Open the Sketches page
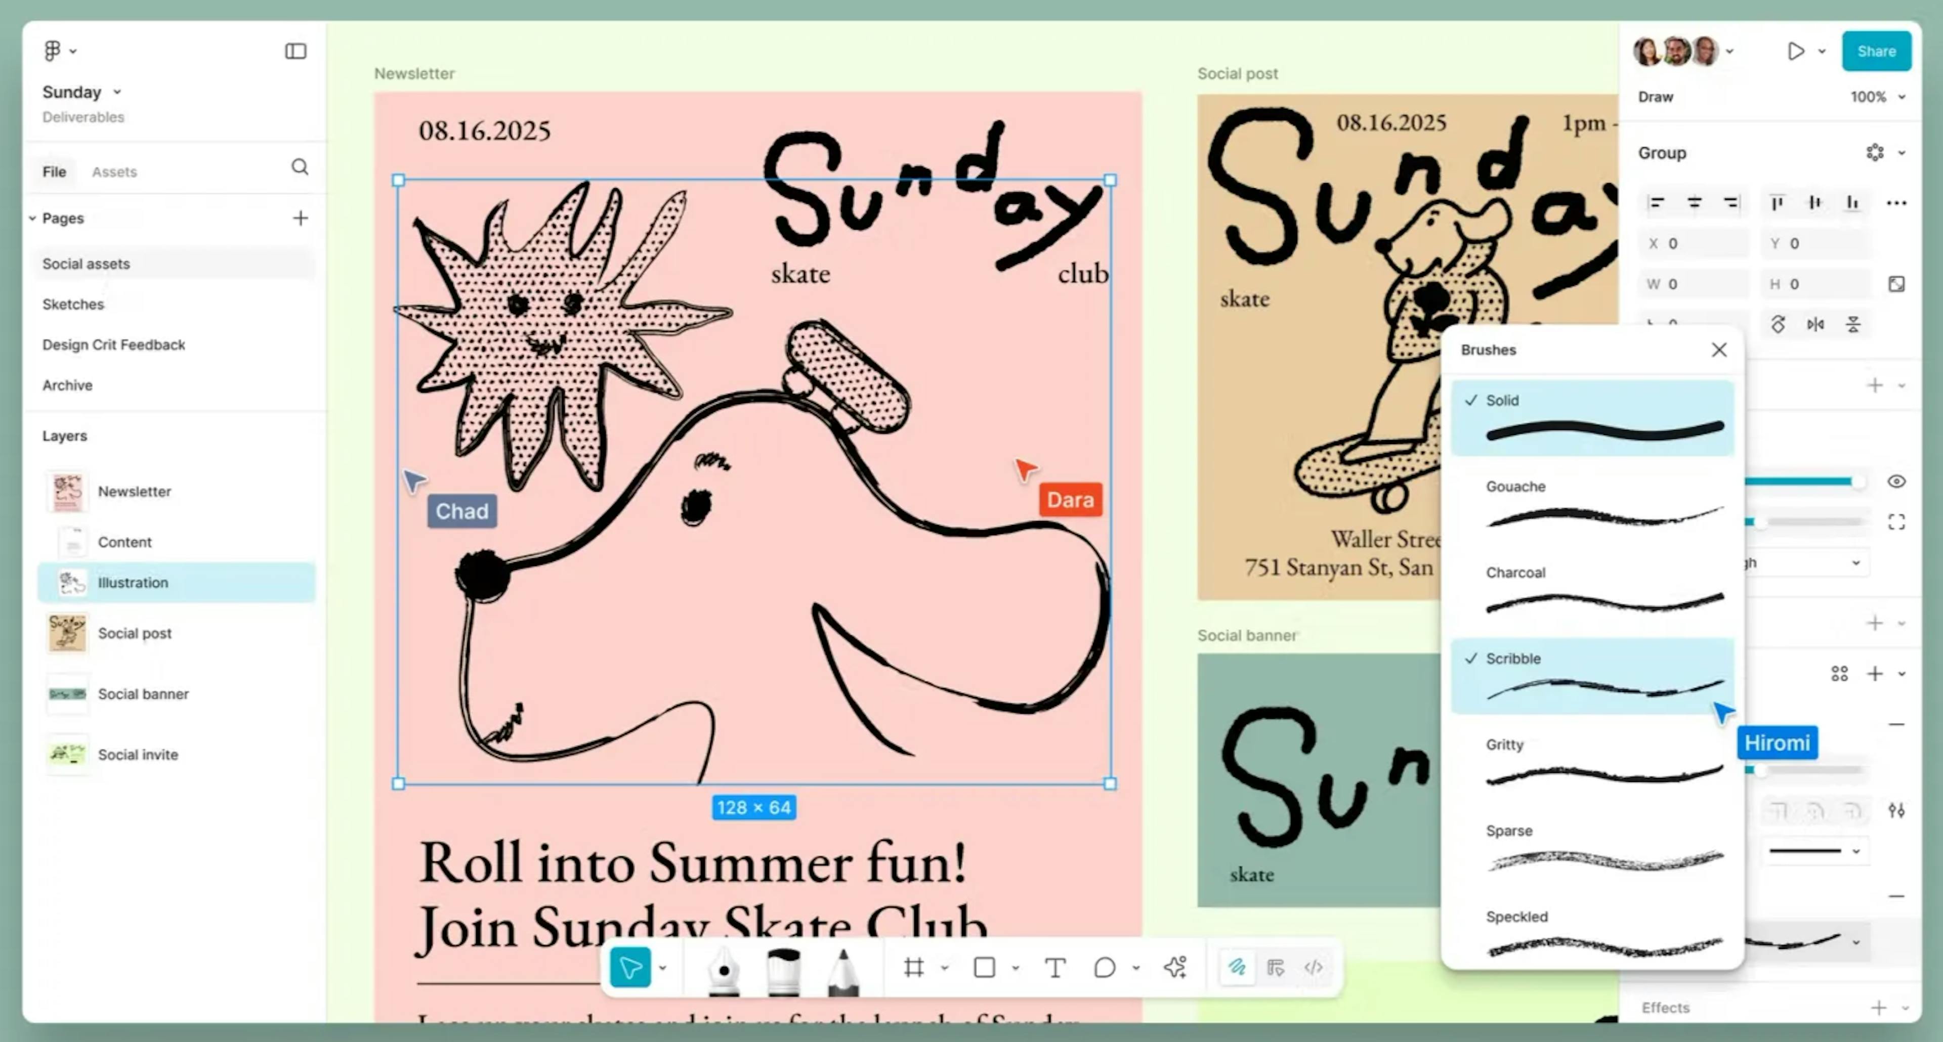The image size is (1943, 1042). pos(73,305)
